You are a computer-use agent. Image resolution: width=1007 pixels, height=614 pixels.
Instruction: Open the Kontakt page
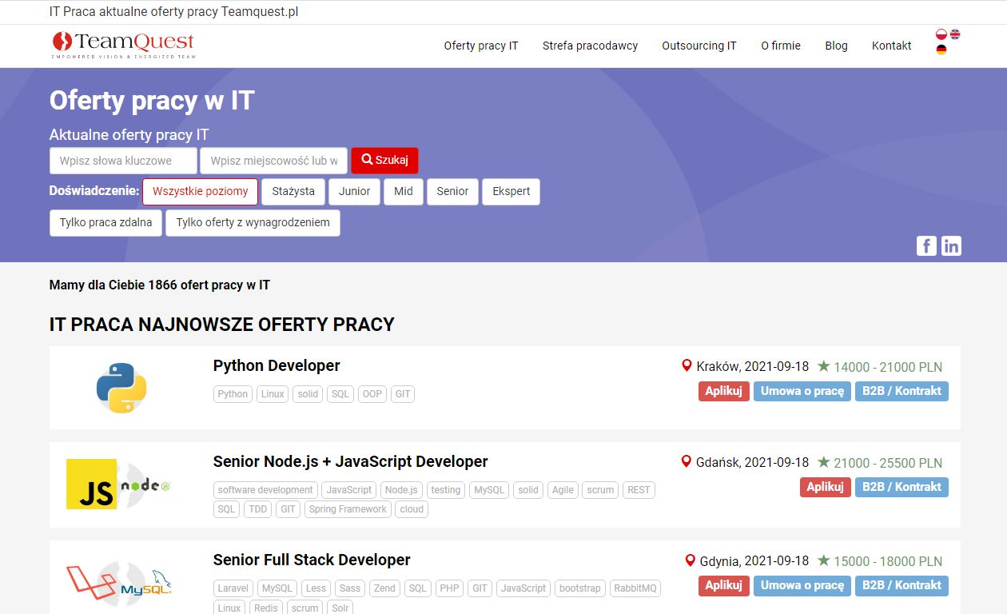(x=892, y=46)
